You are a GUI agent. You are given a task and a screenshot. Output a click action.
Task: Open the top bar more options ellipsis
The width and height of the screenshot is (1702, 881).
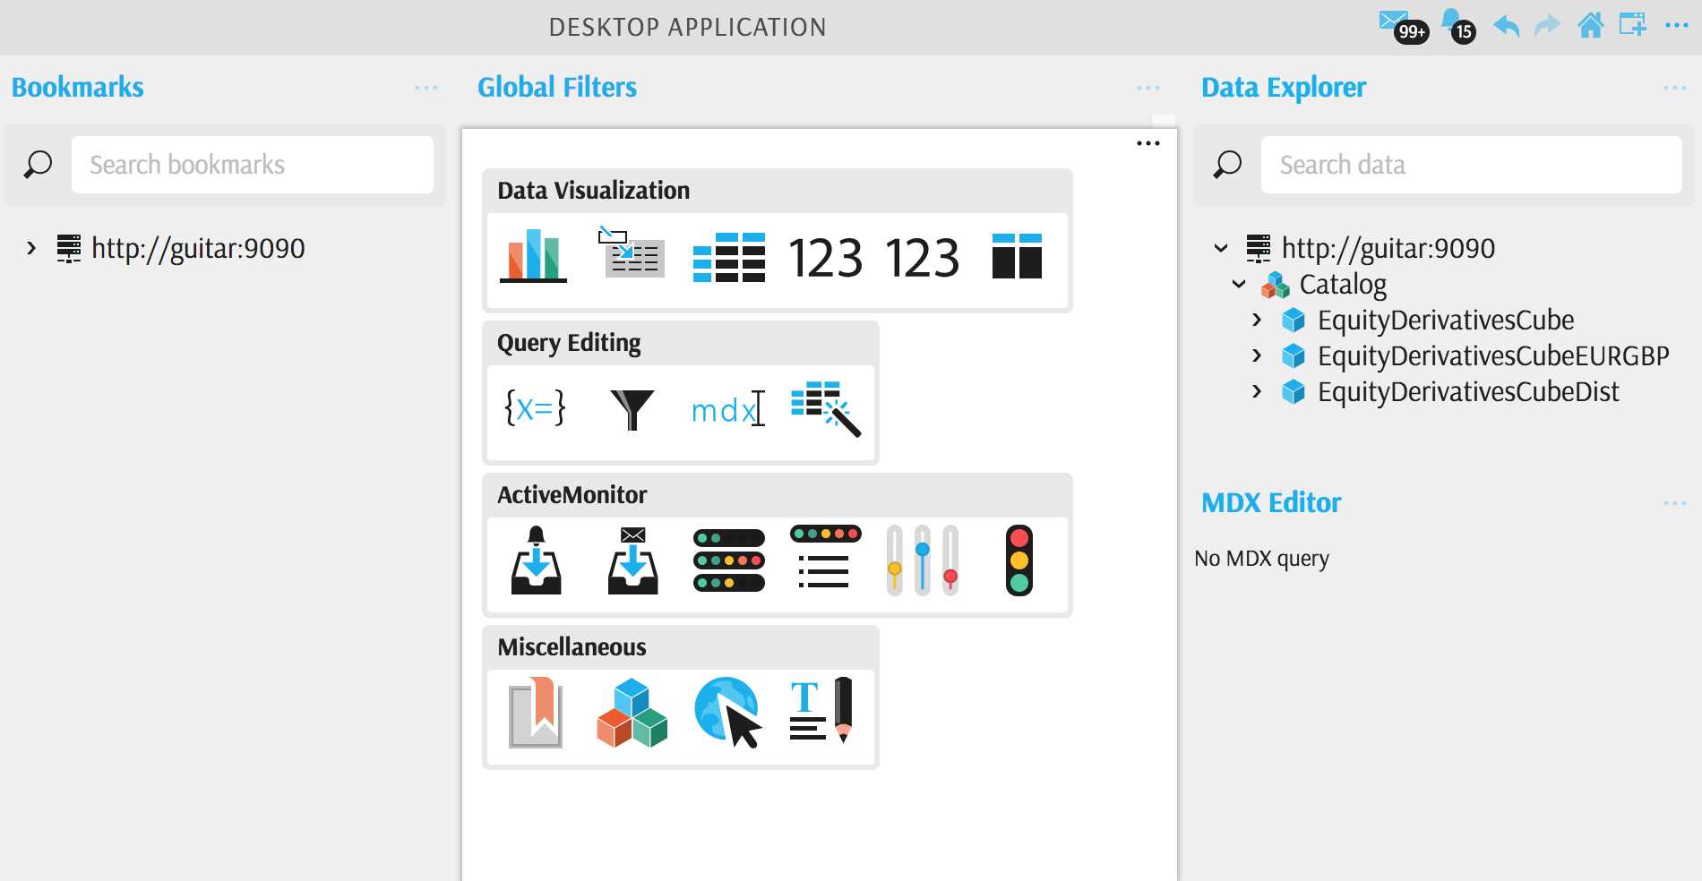tap(1677, 26)
